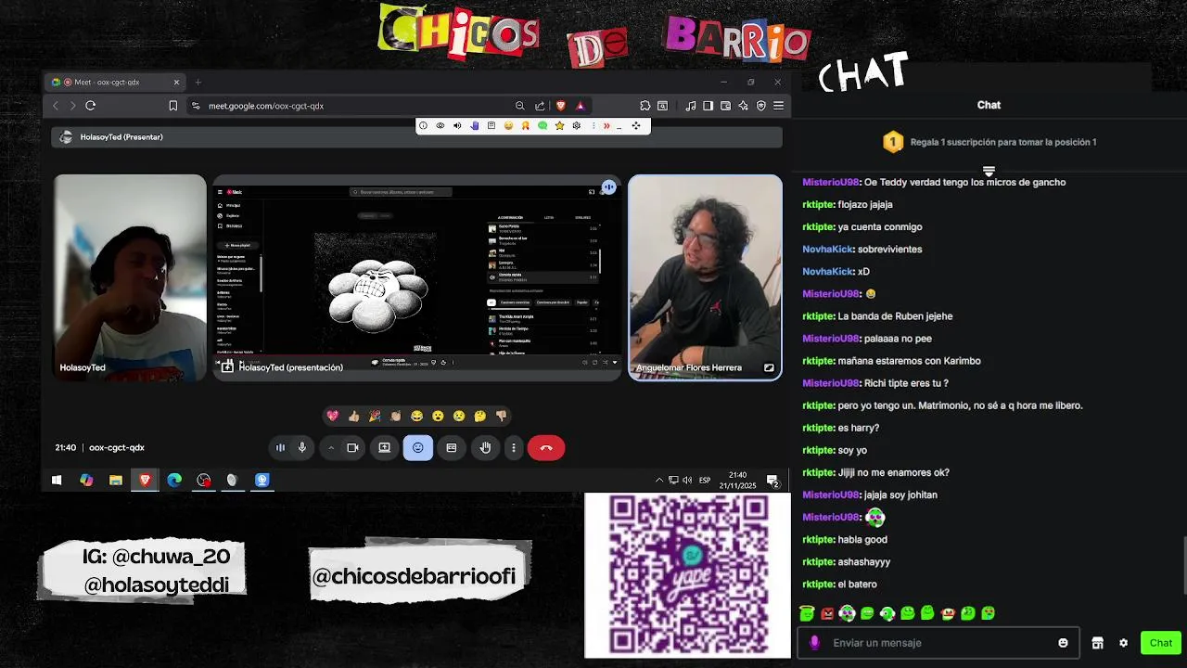Mute the microphone in Meet
Viewport: 1187px width, 668px height.
click(x=301, y=448)
